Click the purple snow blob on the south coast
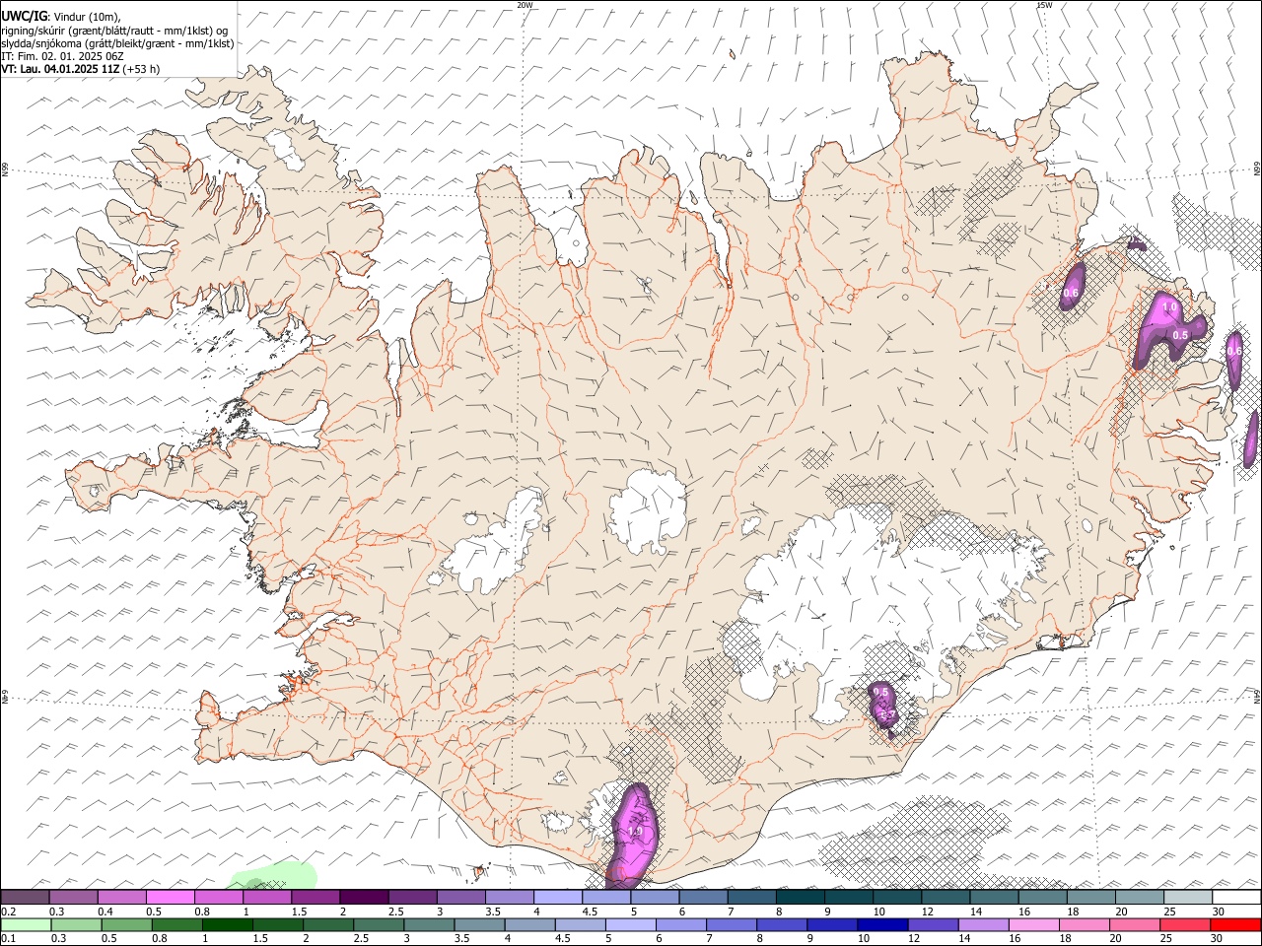Screen dimensions: 1262x946 (632, 835)
